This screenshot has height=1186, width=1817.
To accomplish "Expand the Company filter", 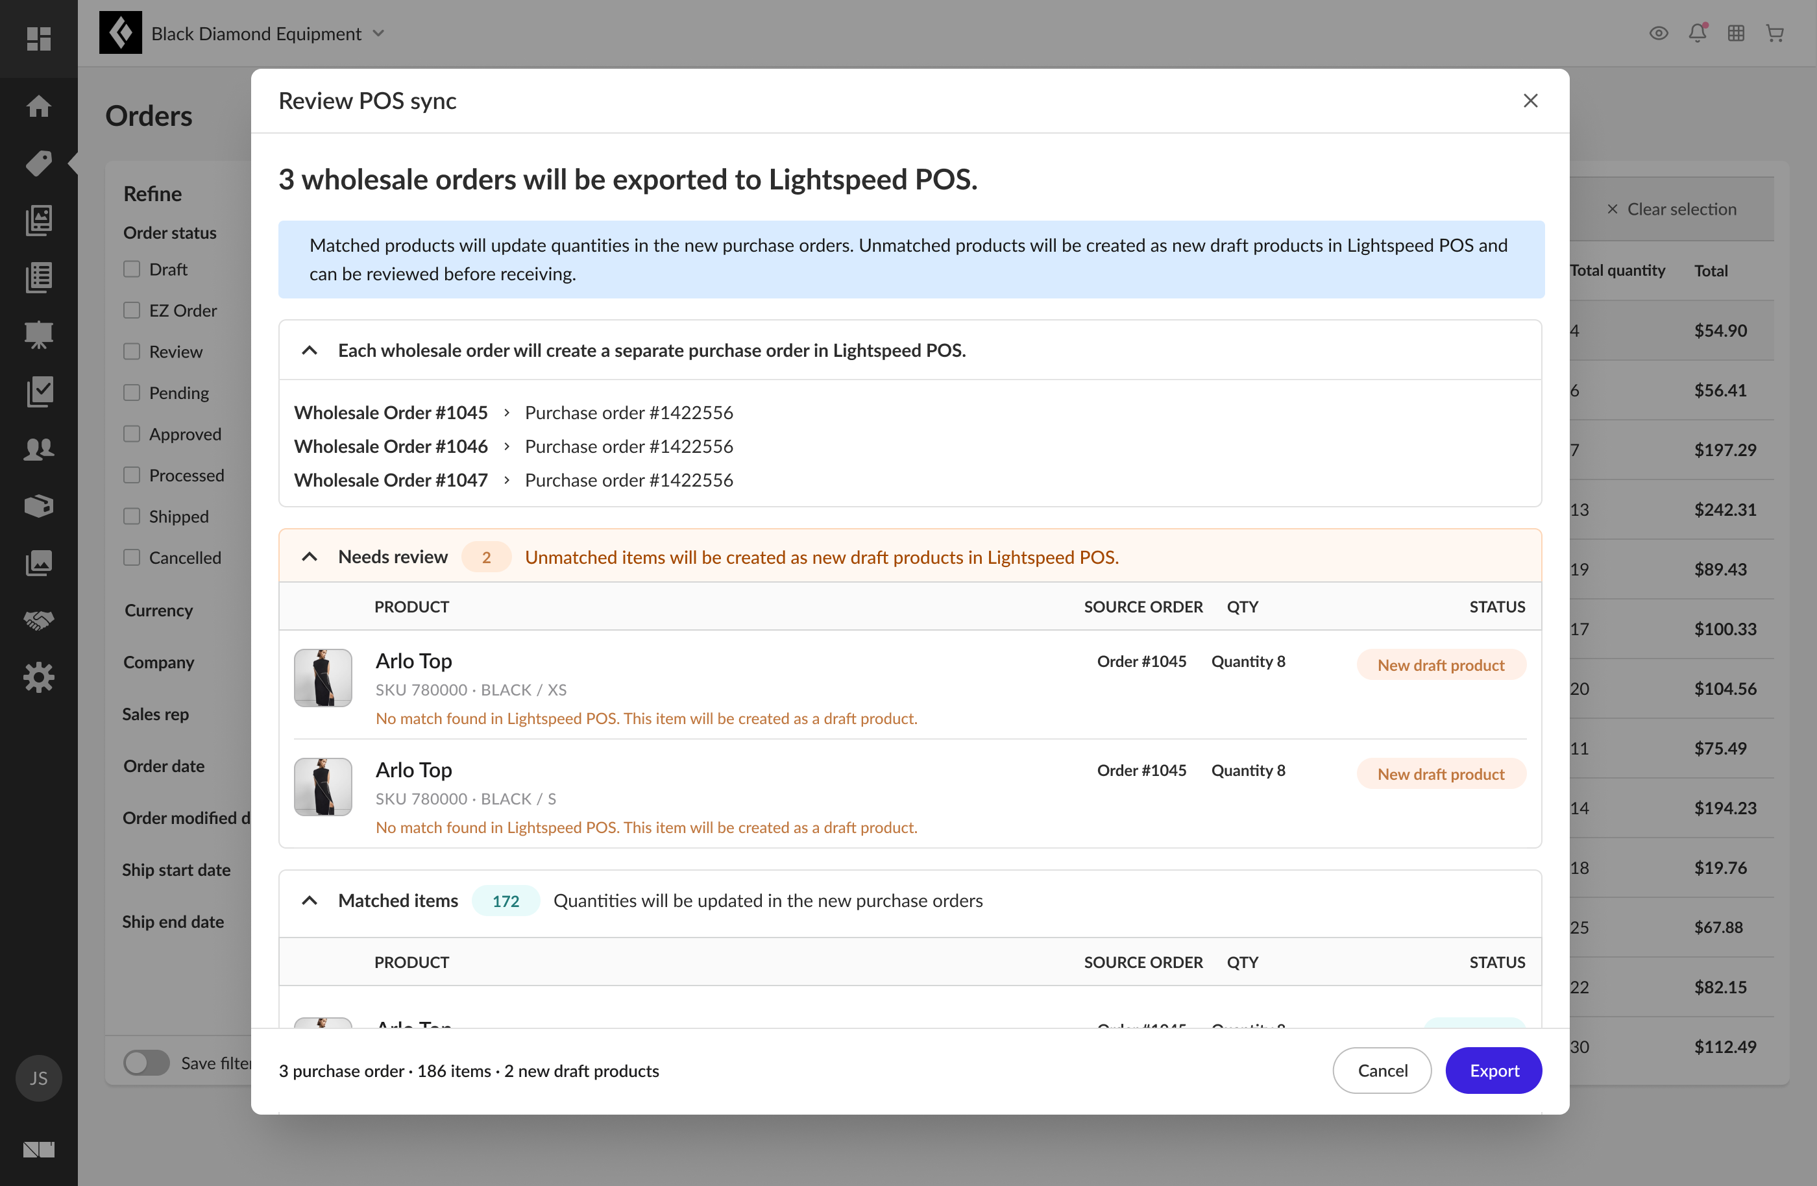I will (159, 662).
